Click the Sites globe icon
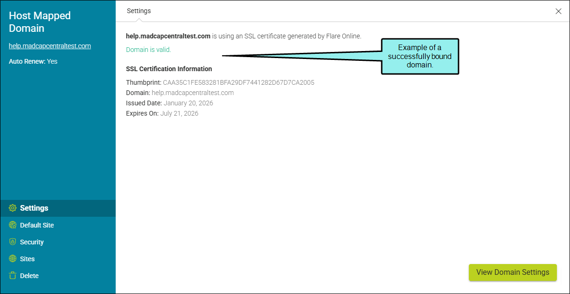Image resolution: width=570 pixels, height=294 pixels. click(x=13, y=259)
